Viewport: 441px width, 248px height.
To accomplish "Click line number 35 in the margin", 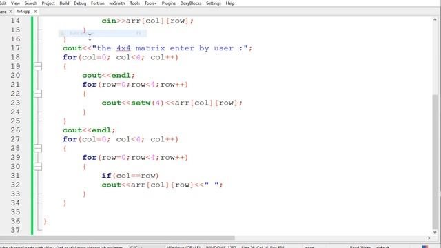I will [15, 212].
